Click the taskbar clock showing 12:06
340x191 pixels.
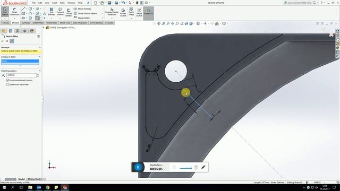pos(325,187)
